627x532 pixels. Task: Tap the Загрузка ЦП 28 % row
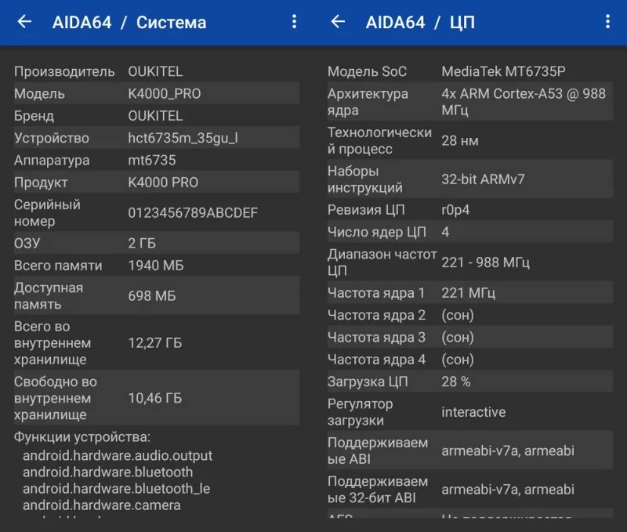(469, 382)
